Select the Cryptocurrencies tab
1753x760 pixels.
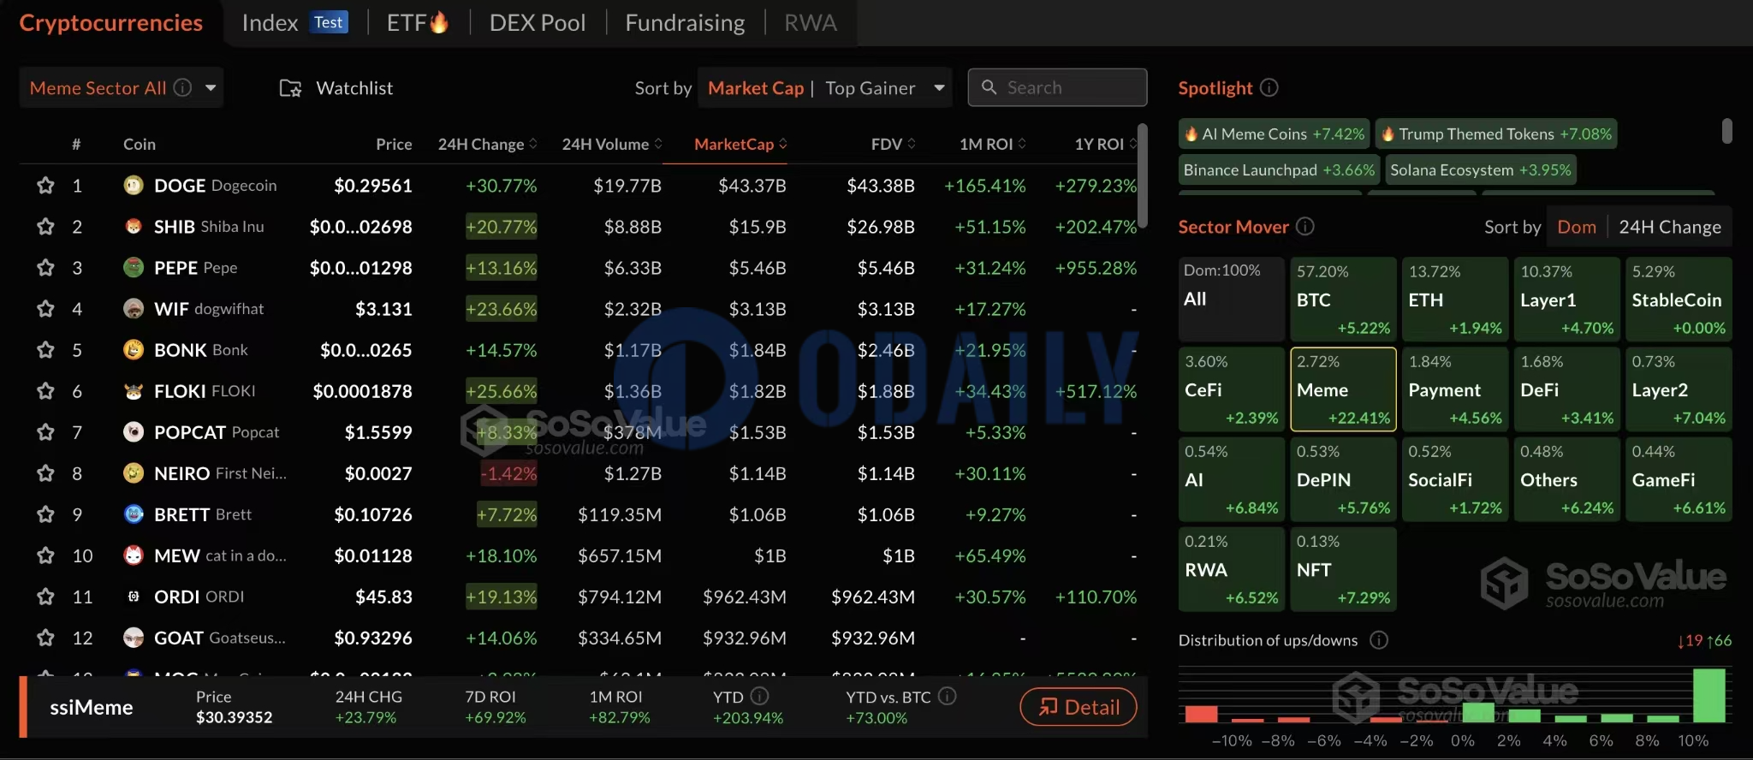pos(111,22)
